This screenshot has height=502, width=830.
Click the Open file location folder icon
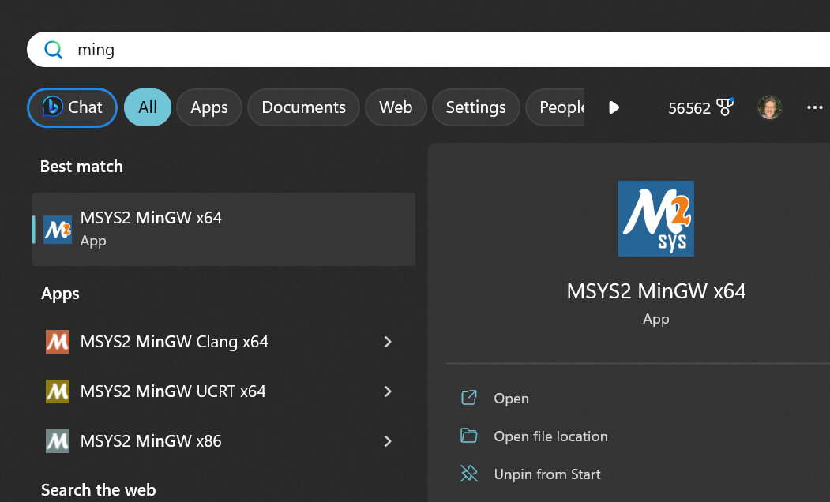(469, 436)
